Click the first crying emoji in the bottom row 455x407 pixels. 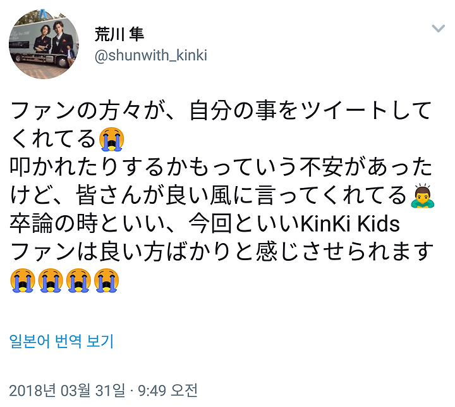(23, 280)
